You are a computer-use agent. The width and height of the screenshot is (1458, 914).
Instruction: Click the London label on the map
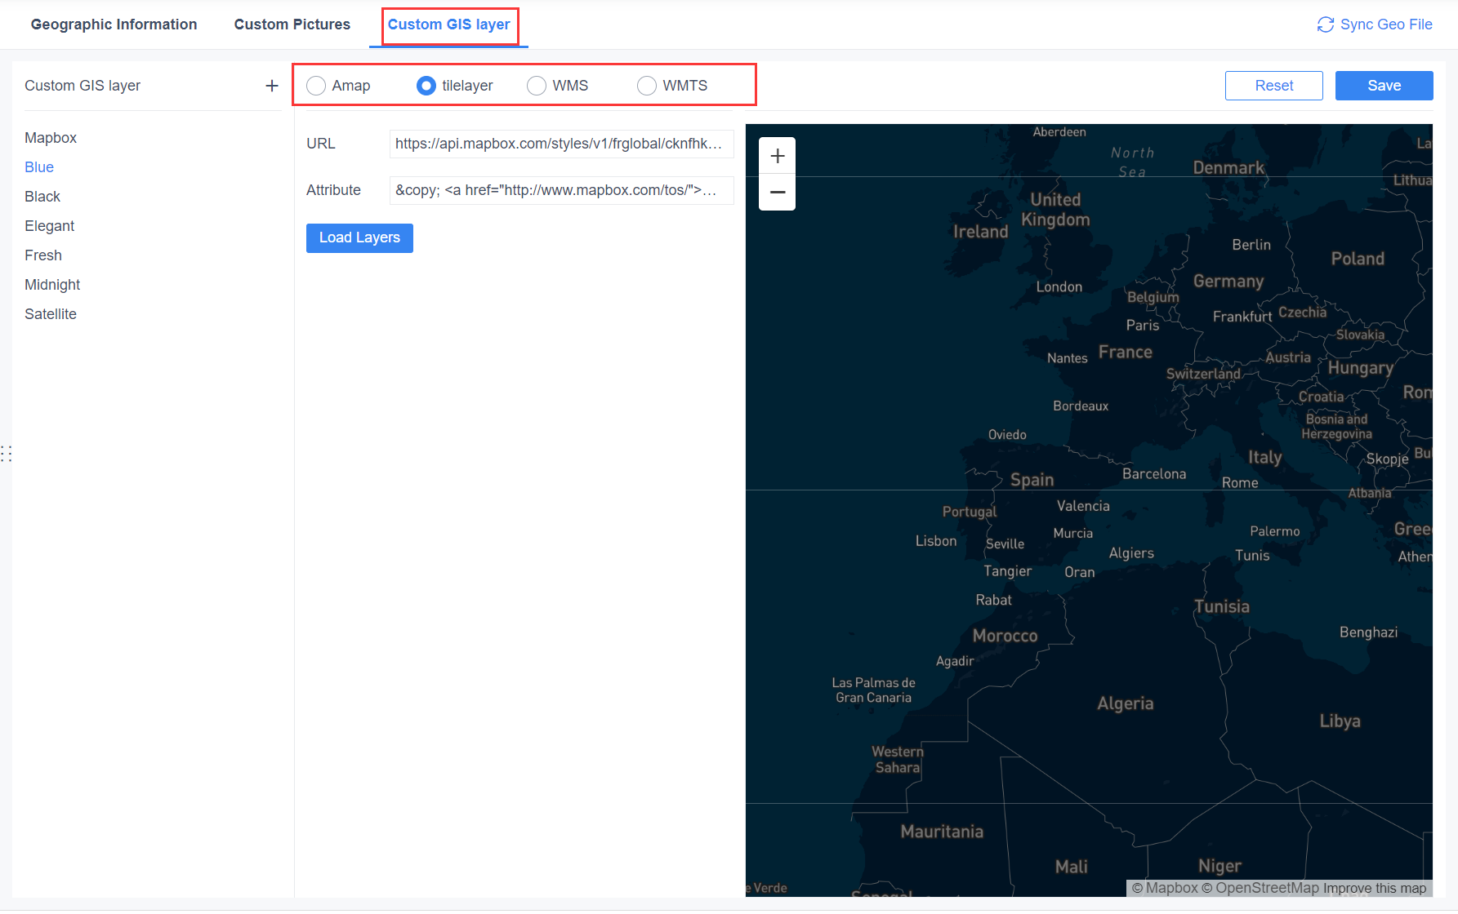click(1059, 286)
